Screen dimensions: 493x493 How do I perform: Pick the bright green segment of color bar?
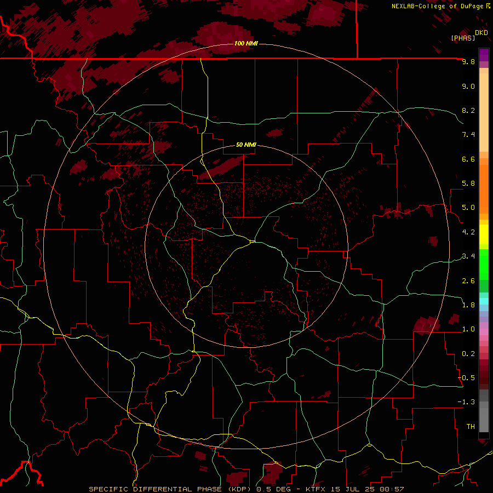coord(484,264)
